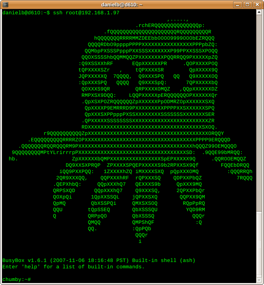264x285 pixels.
Task: Click the scrollbar down arrow
Action: click(259, 280)
